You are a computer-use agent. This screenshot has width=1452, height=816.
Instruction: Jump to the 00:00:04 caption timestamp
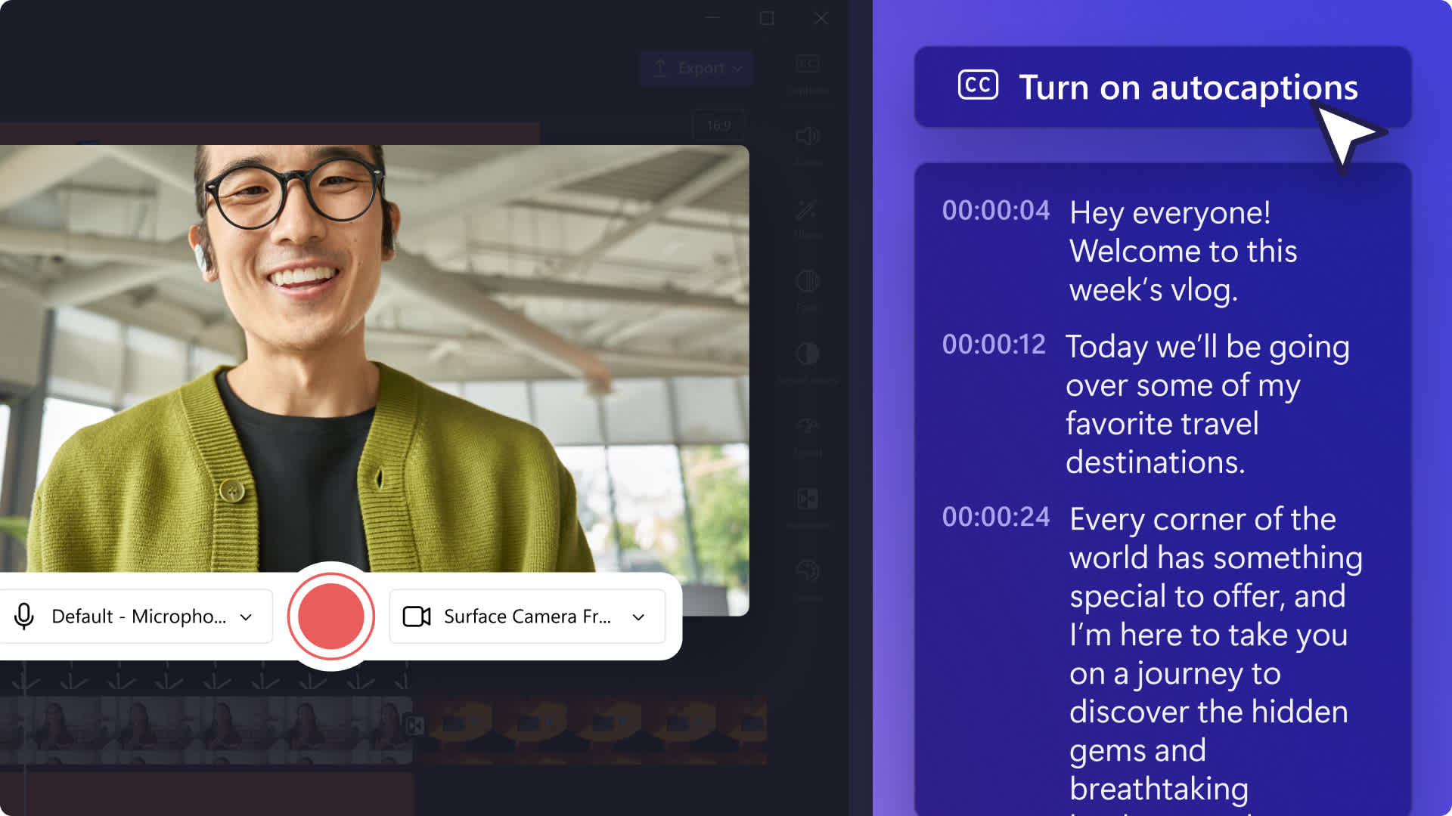tap(995, 211)
